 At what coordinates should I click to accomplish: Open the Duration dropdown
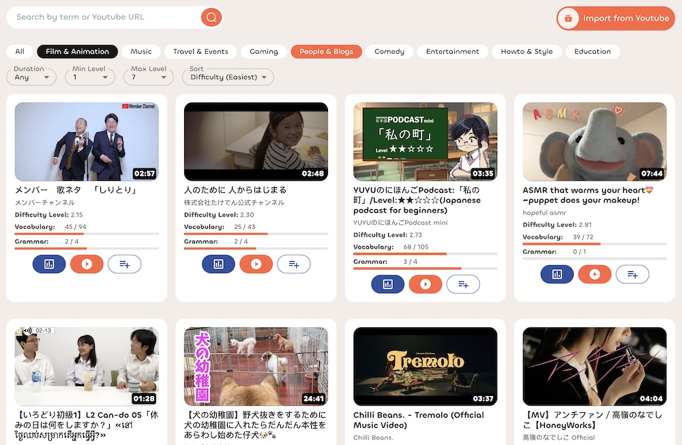click(x=31, y=76)
